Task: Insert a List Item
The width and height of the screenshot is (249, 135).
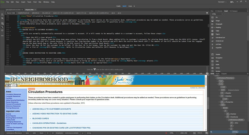Action: 218,44
